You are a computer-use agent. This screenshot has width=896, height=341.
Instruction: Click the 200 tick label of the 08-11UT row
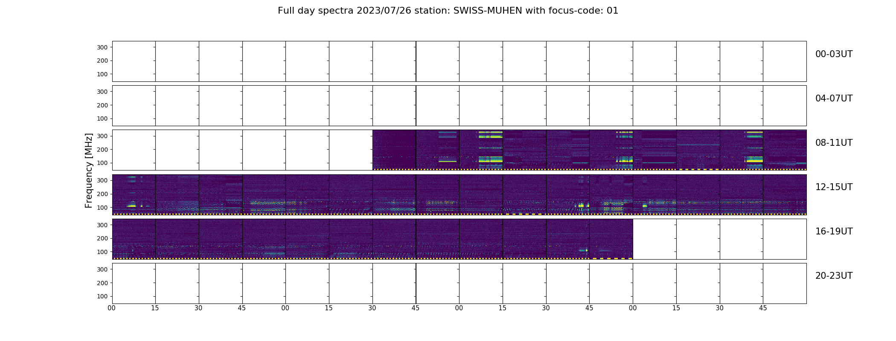pyautogui.click(x=102, y=150)
